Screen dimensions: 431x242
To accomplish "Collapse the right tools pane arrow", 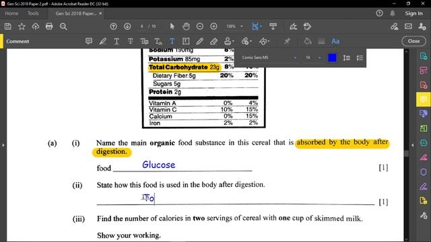I will click(x=413, y=145).
